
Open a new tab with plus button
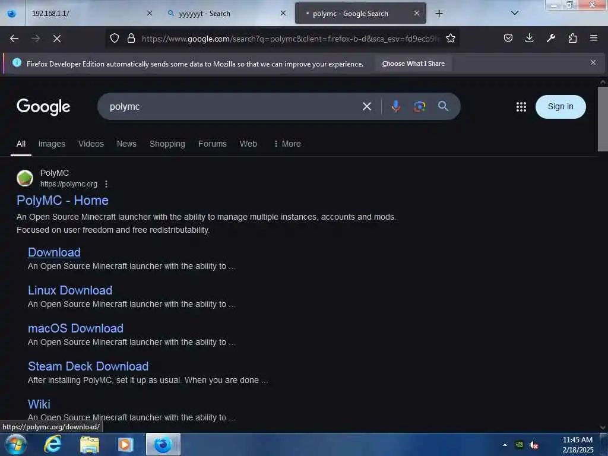(x=439, y=14)
